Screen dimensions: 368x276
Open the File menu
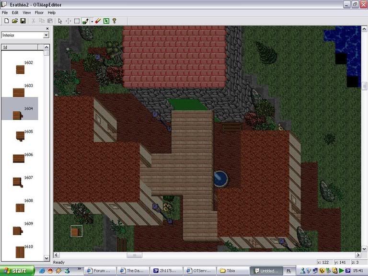(x=5, y=12)
